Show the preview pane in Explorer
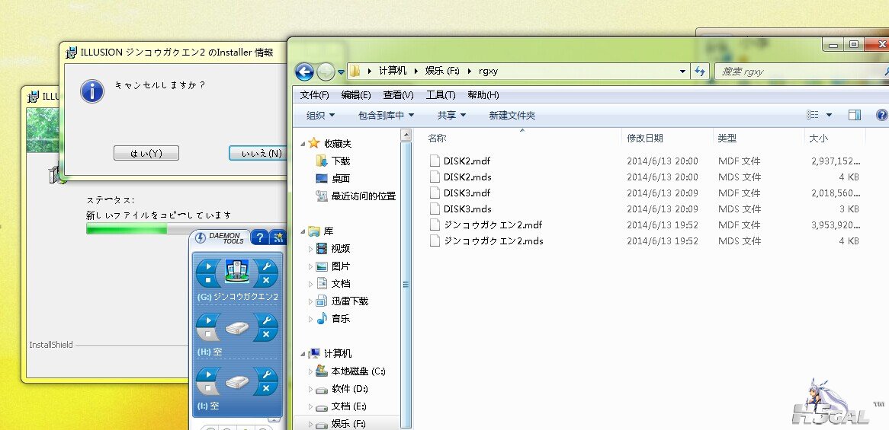889x430 pixels. (x=855, y=115)
